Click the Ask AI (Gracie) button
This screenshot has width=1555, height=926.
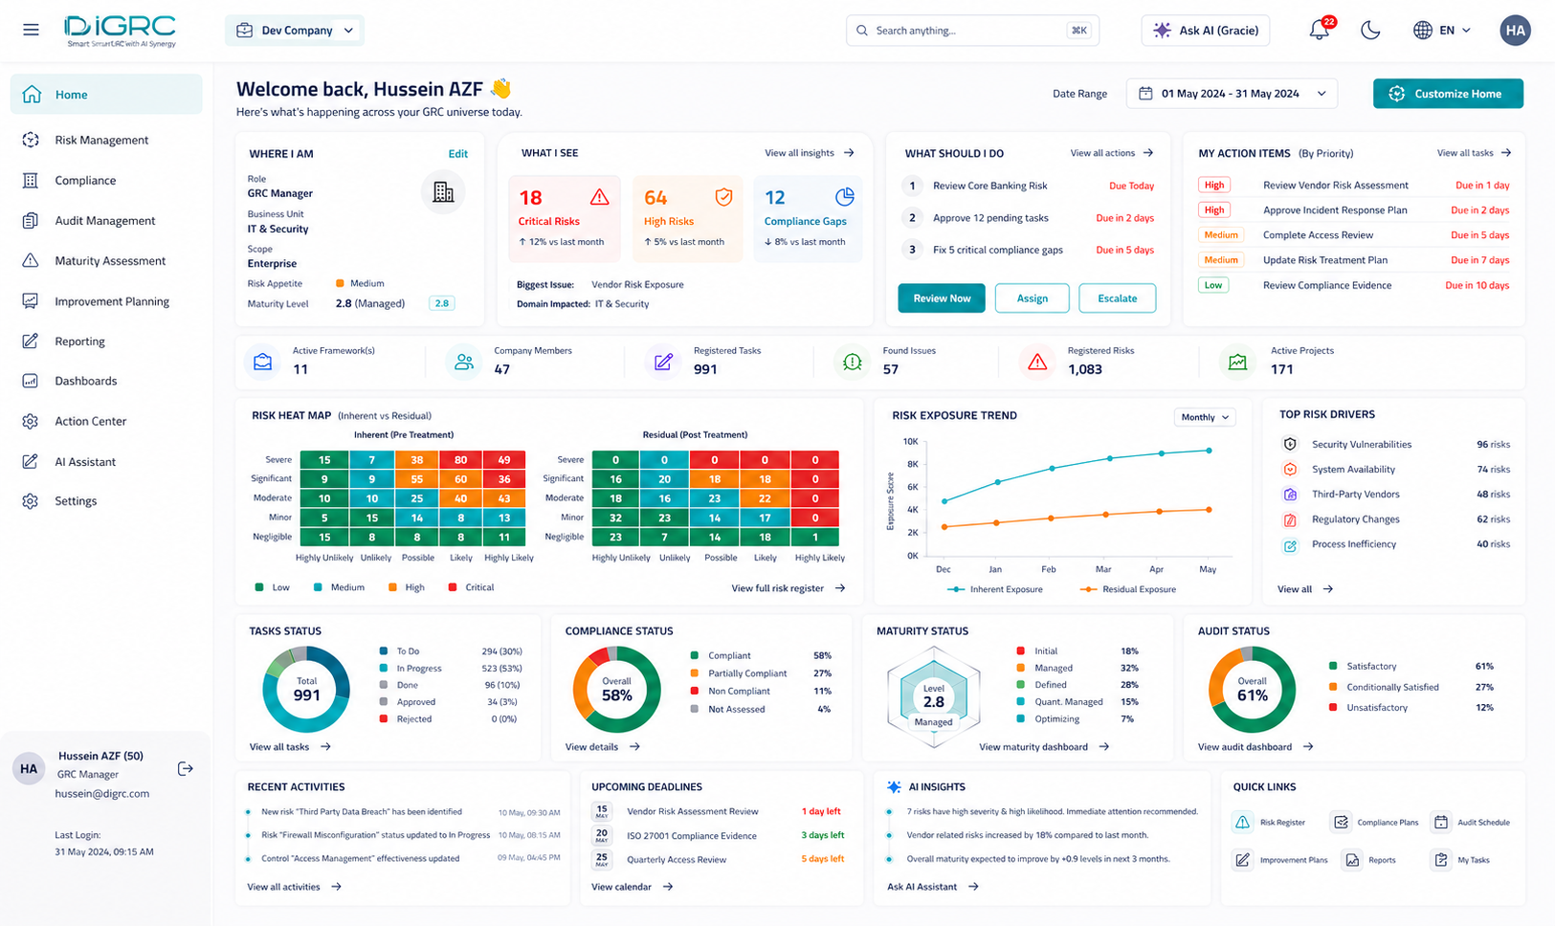click(x=1206, y=31)
